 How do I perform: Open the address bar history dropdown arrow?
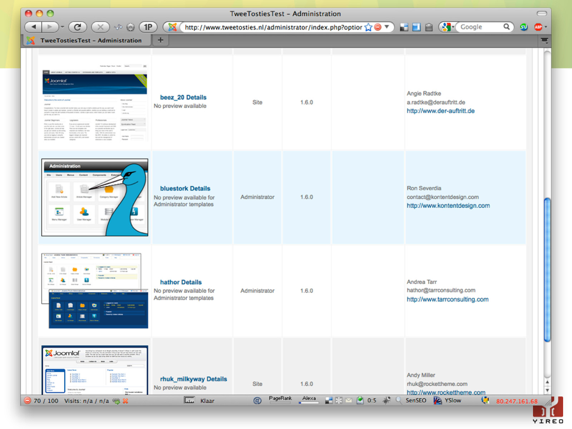point(387,27)
